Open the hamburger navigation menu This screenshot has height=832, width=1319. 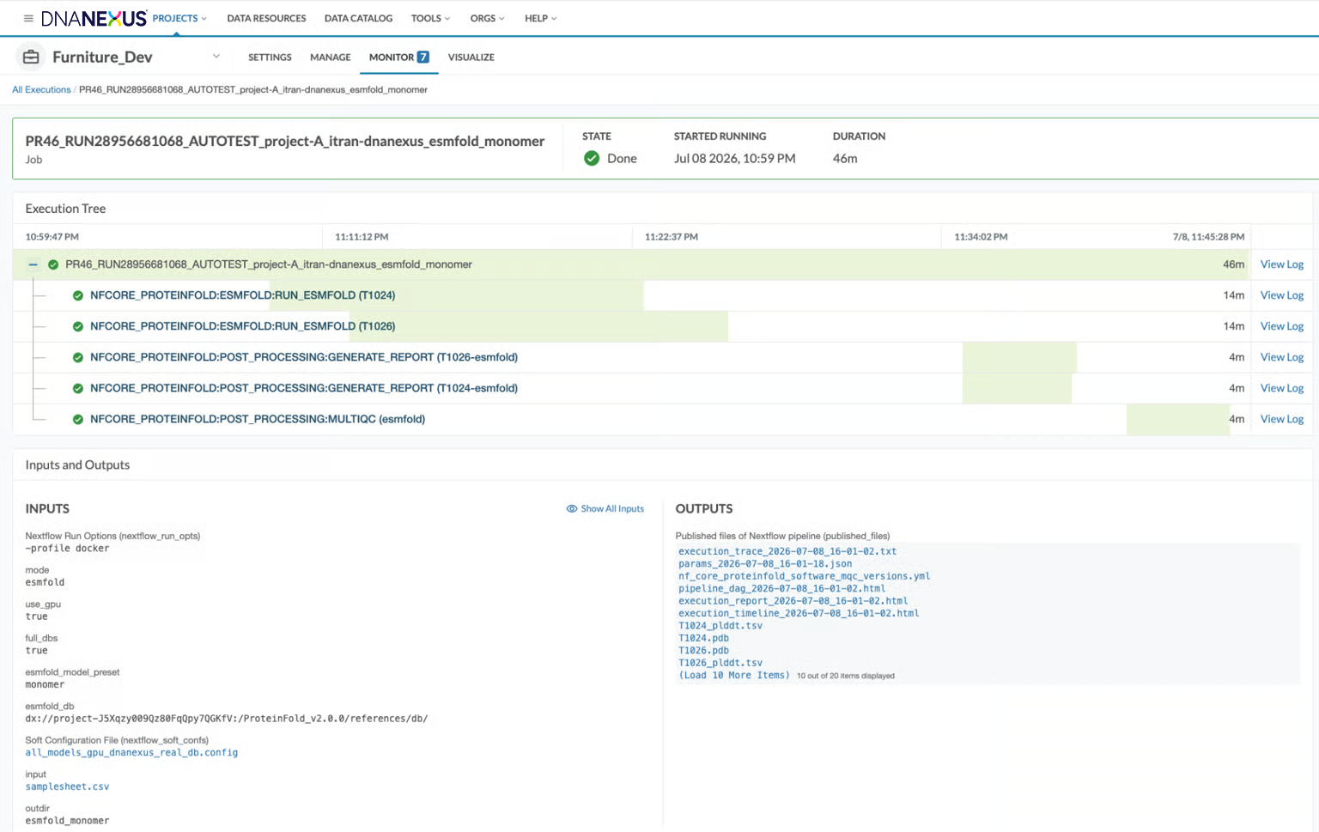coord(28,18)
